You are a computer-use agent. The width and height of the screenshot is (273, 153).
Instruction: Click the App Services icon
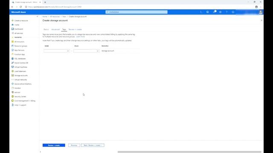(x=12, y=50)
